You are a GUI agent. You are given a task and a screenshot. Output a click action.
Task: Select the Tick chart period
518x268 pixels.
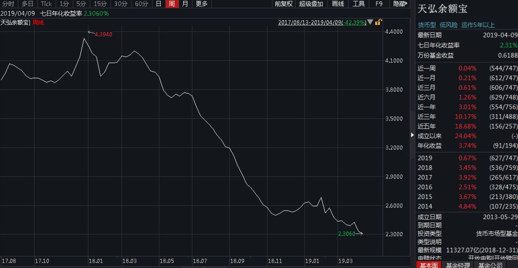point(47,4)
